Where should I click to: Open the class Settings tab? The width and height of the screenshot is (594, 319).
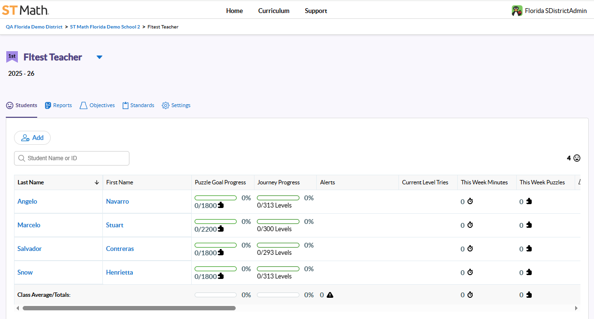[x=176, y=105]
